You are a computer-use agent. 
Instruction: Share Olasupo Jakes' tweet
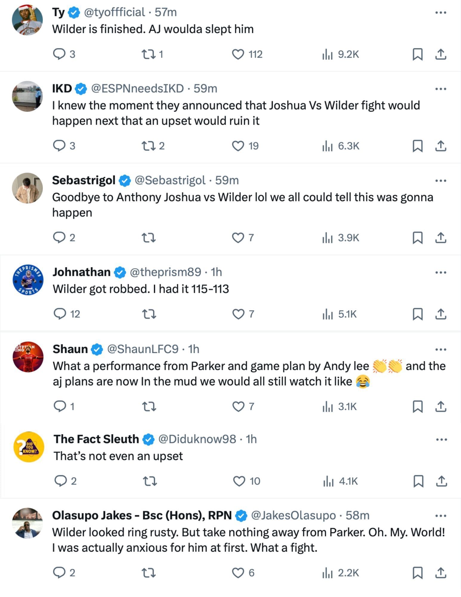(441, 573)
